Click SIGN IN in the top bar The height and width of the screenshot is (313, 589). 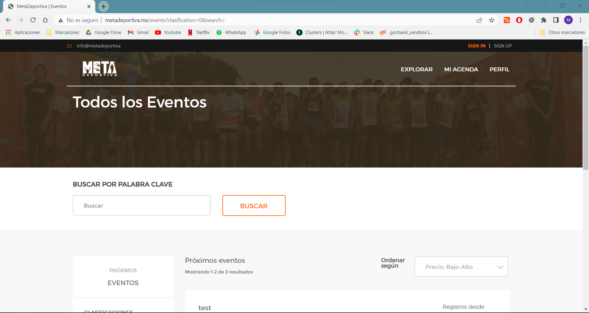pos(476,46)
